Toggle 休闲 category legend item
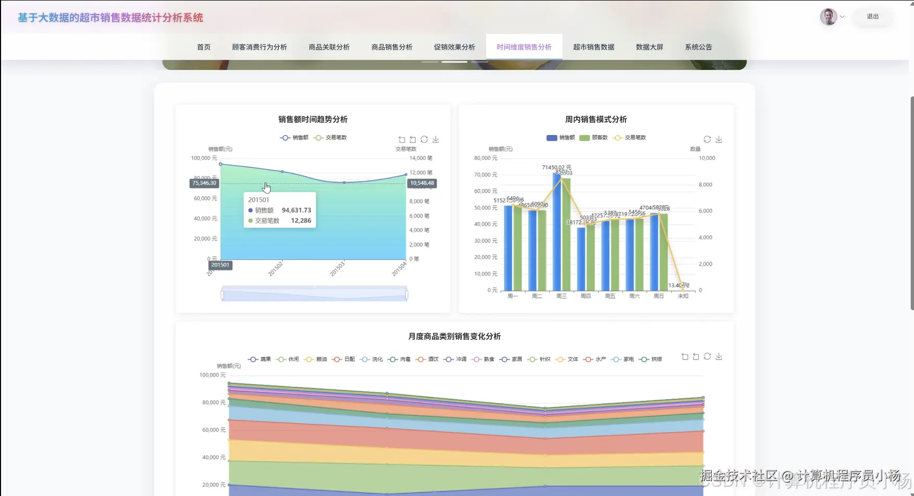This screenshot has width=914, height=496. pos(288,359)
